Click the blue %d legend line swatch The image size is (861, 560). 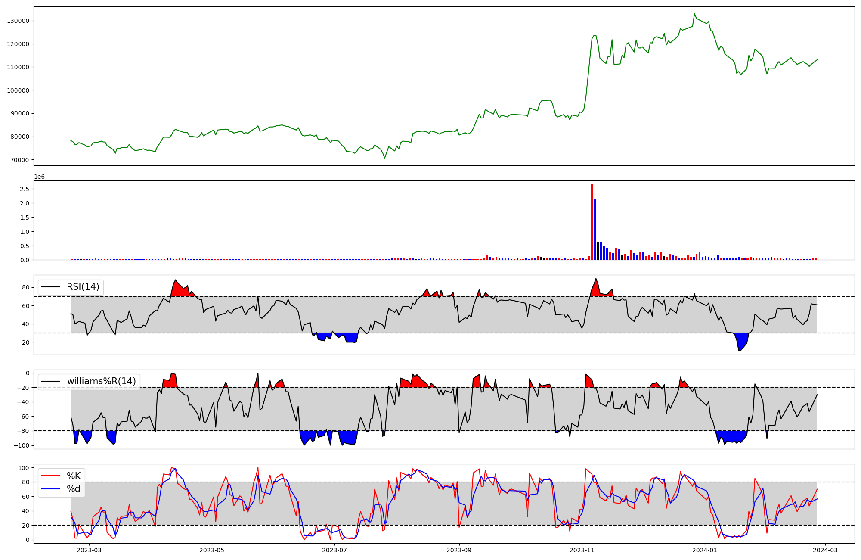coord(51,489)
